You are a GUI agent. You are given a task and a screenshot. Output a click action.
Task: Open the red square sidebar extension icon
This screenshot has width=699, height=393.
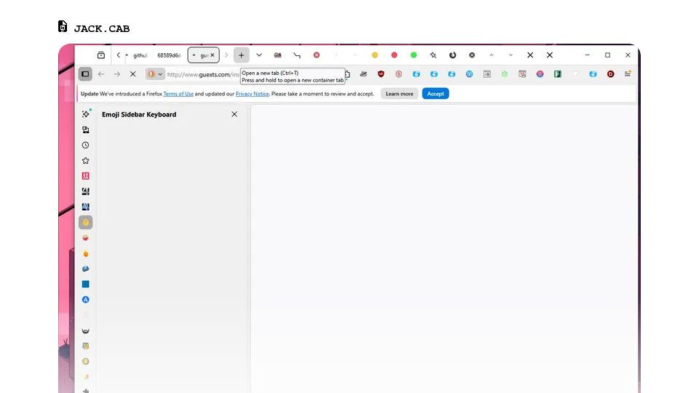click(86, 176)
